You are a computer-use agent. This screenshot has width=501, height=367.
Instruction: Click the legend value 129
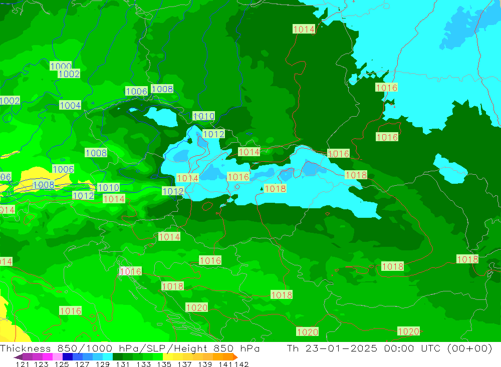click(103, 364)
